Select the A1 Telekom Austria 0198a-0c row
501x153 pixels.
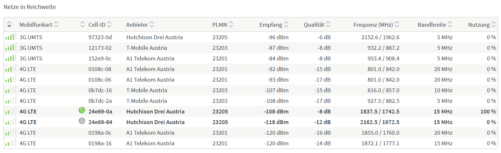pyautogui.click(x=251, y=132)
